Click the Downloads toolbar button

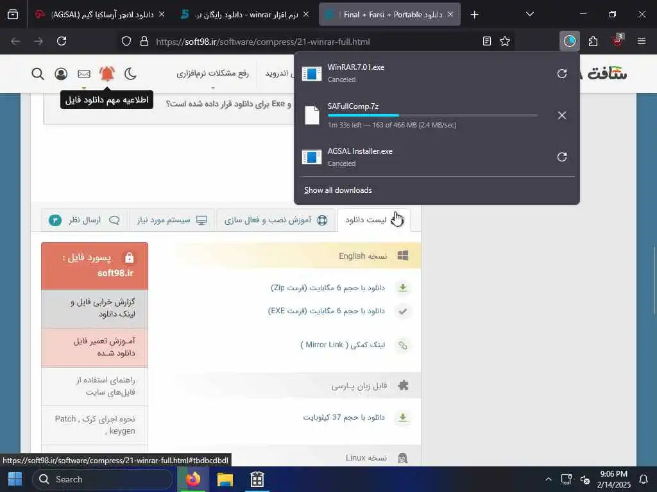(570, 41)
